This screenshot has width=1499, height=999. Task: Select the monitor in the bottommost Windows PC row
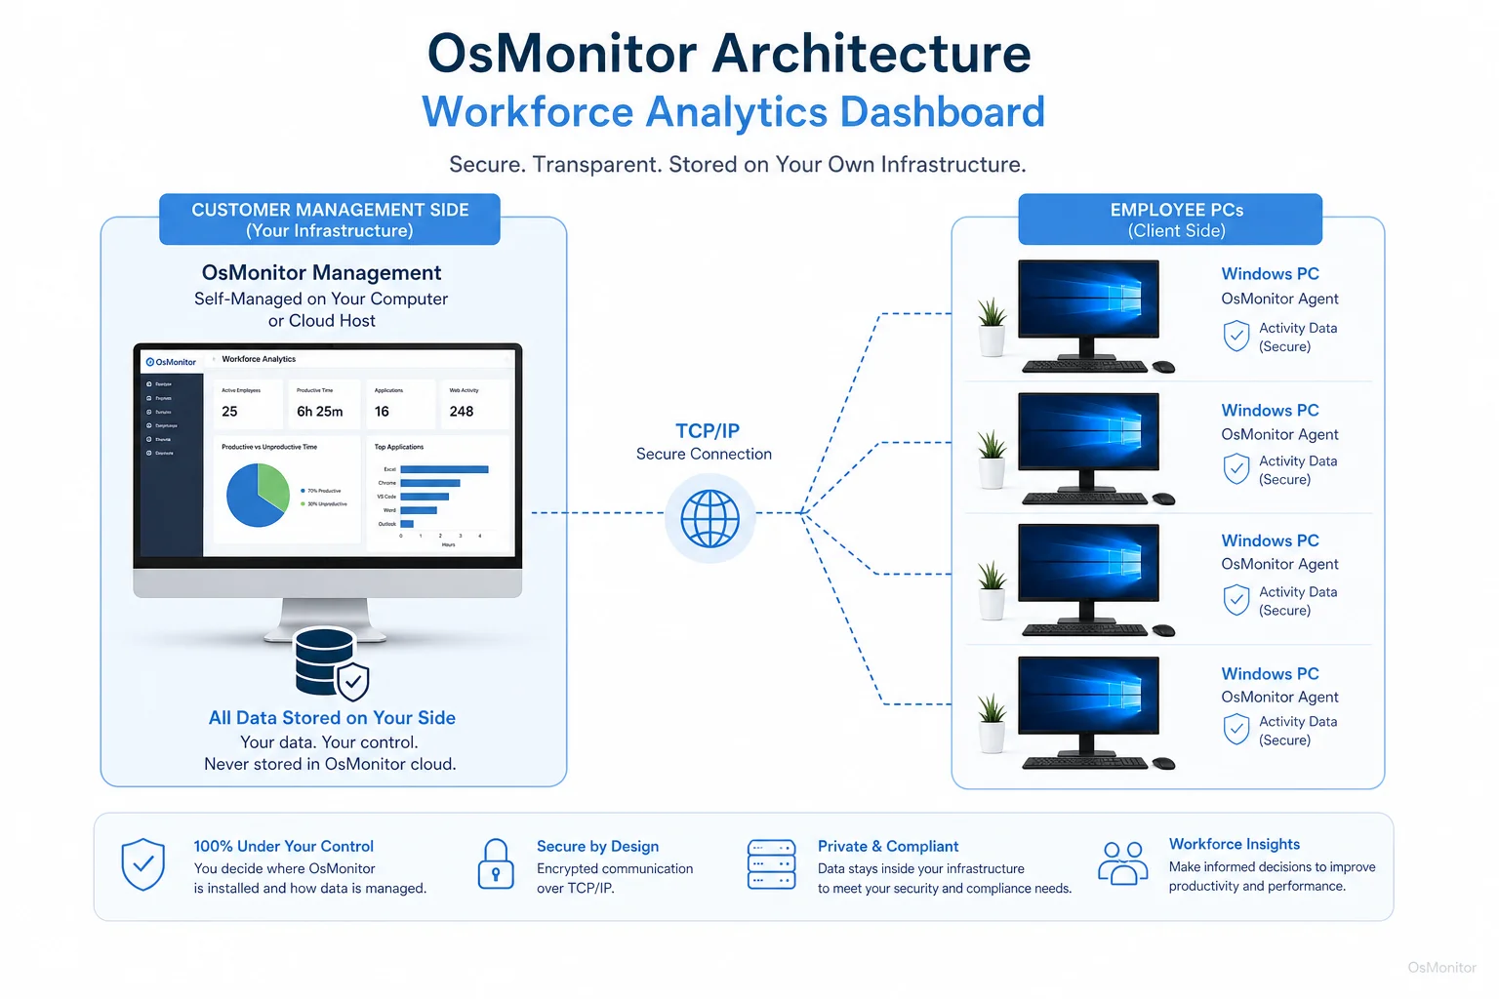1089,704
